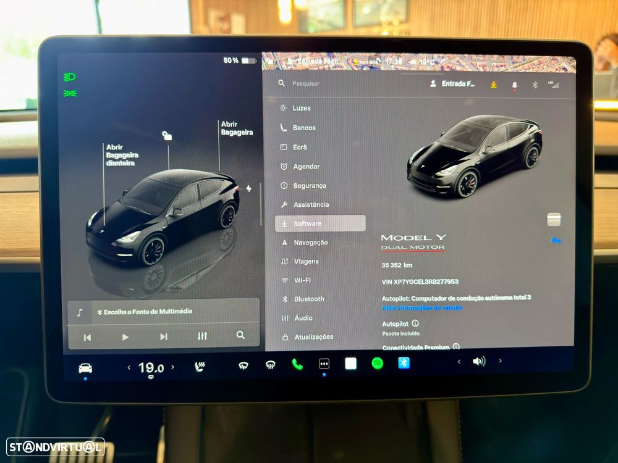The image size is (618, 463).
Task: Open Bluetooth app in bottom dock
Action: (x=404, y=362)
